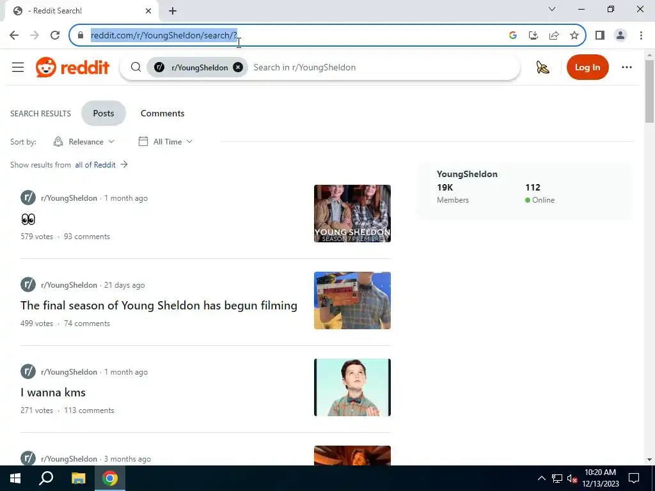Screen dimensions: 655x491
Task: Click the YoungSheldon community name in sidebar
Action: click(467, 174)
